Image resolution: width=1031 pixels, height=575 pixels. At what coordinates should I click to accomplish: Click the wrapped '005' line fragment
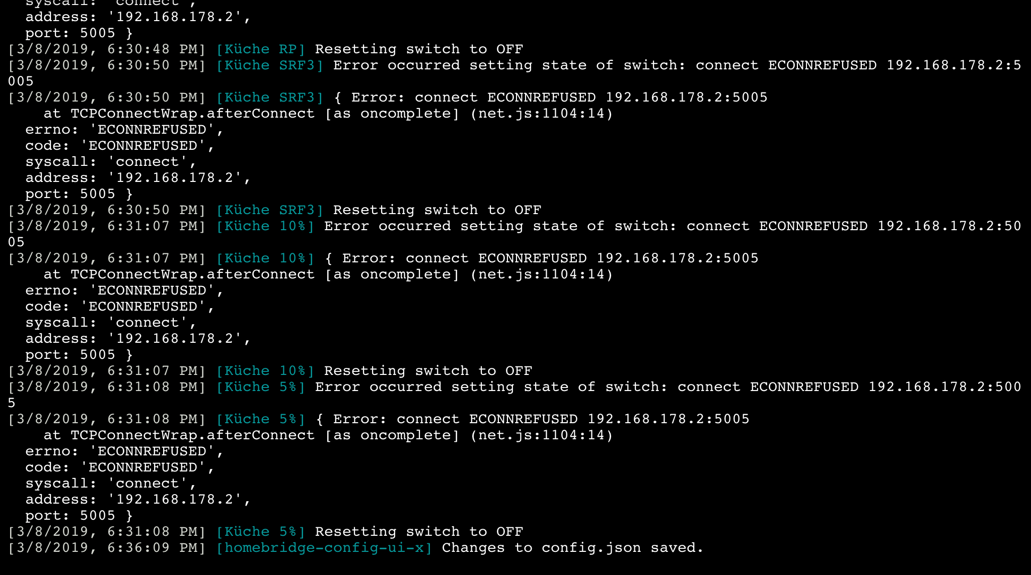(21, 81)
